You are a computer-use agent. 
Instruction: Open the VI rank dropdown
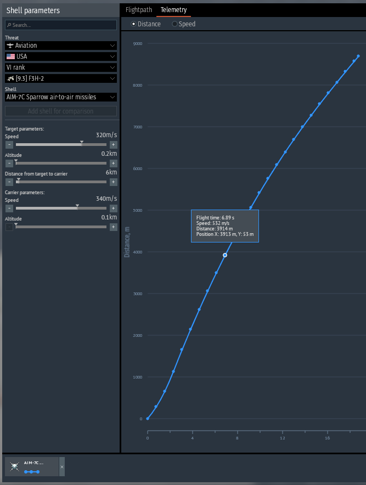point(61,67)
